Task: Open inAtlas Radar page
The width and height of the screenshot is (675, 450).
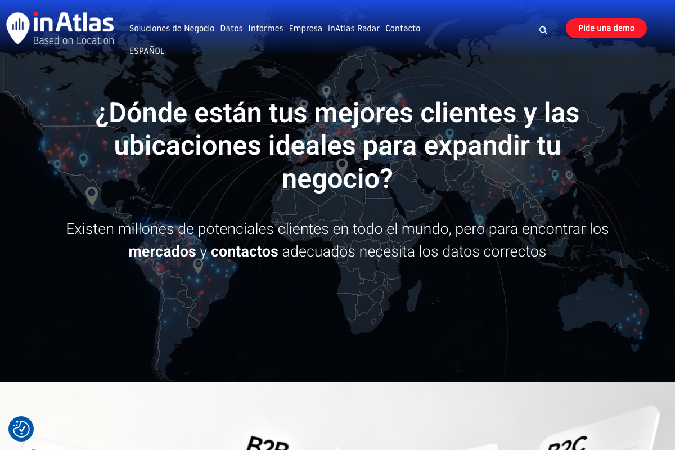Action: click(354, 29)
